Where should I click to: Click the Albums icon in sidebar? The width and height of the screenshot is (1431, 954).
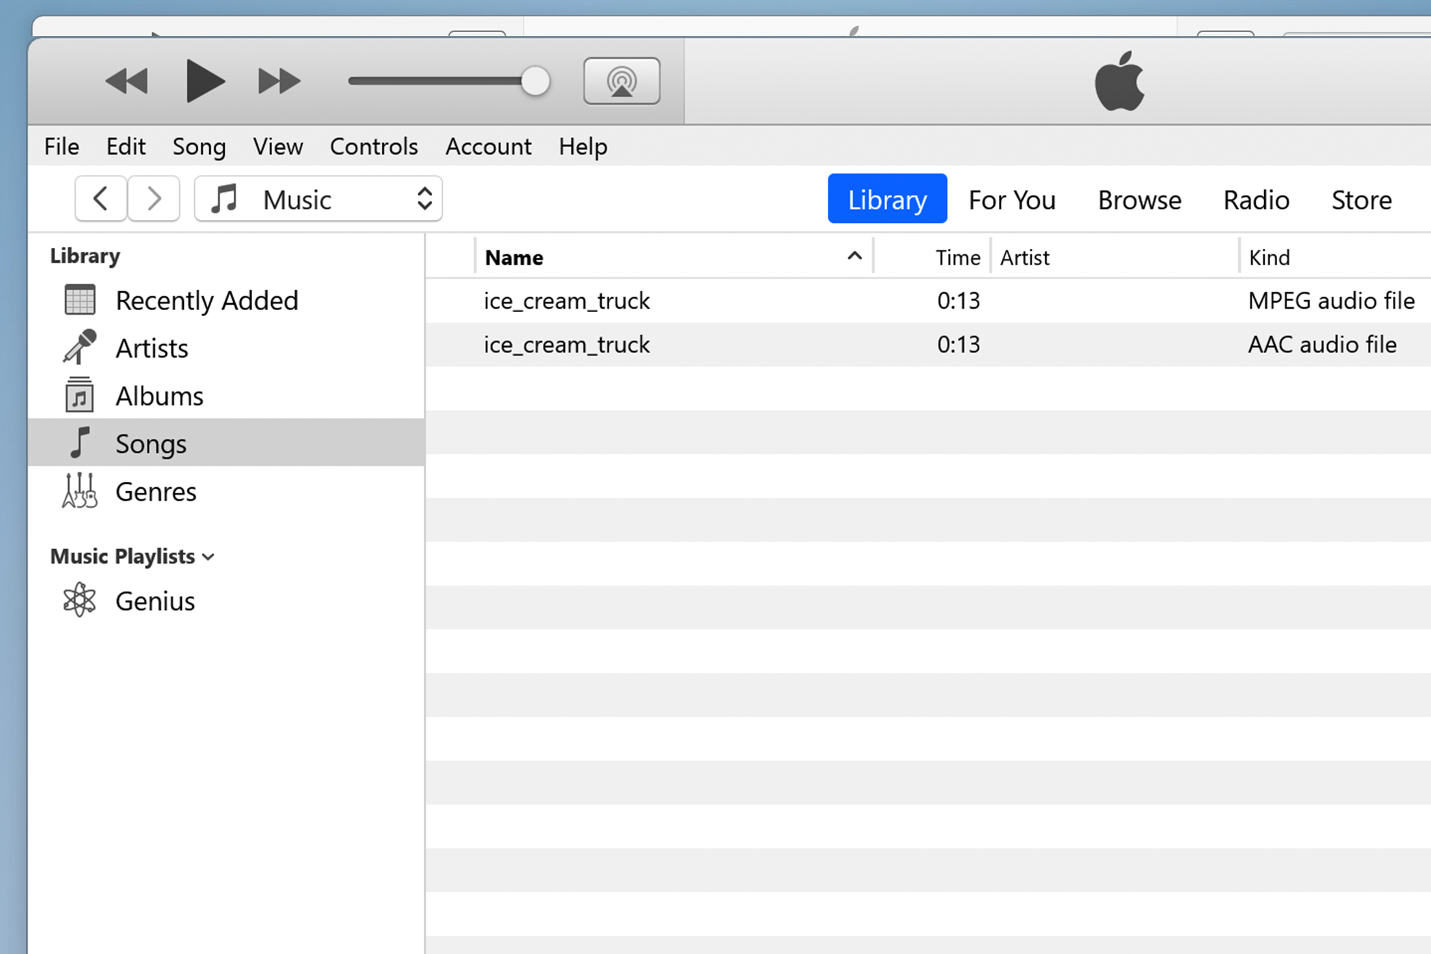(x=80, y=395)
